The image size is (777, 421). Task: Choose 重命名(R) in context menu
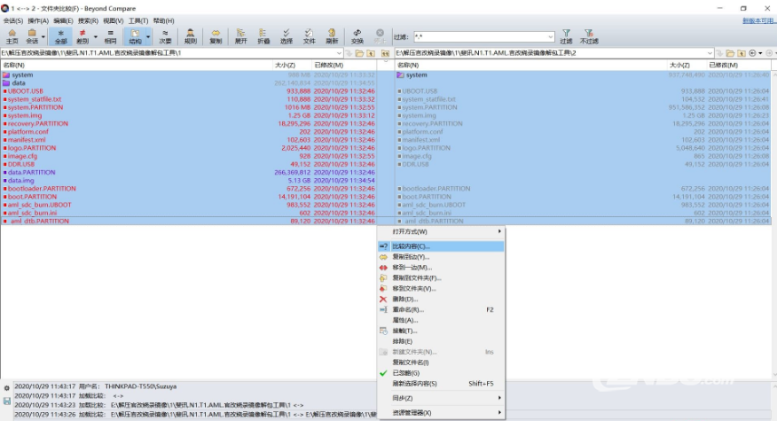pos(441,309)
